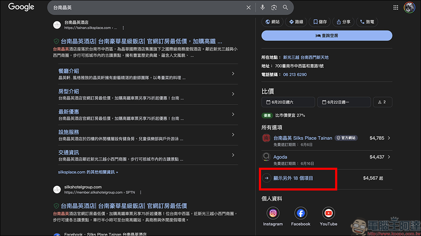Click the 網站 website button
This screenshot has height=236, width=421.
[x=272, y=22]
